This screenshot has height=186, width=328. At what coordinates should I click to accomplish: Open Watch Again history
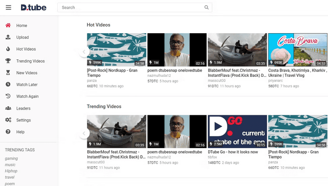27,96
